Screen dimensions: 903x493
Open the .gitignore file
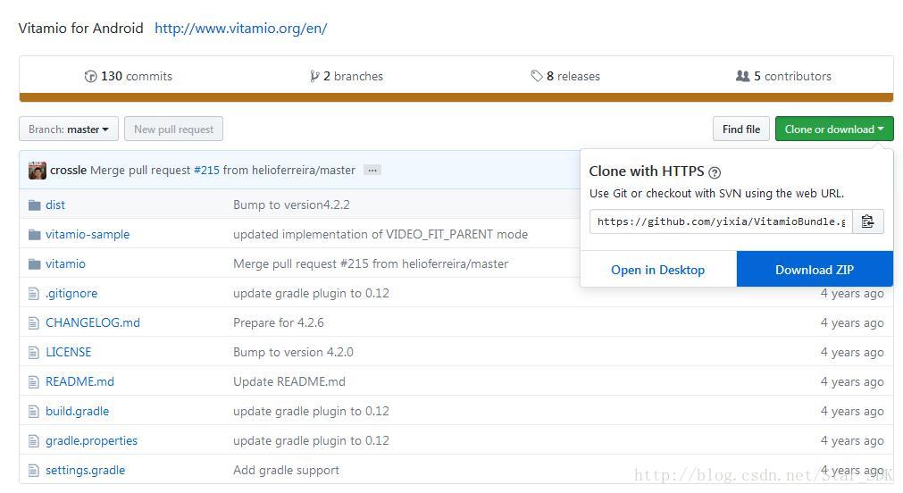click(x=71, y=293)
